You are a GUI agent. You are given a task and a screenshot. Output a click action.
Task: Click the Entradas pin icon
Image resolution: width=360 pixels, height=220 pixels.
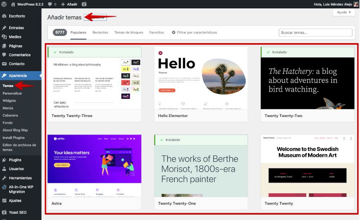[x=4, y=28]
